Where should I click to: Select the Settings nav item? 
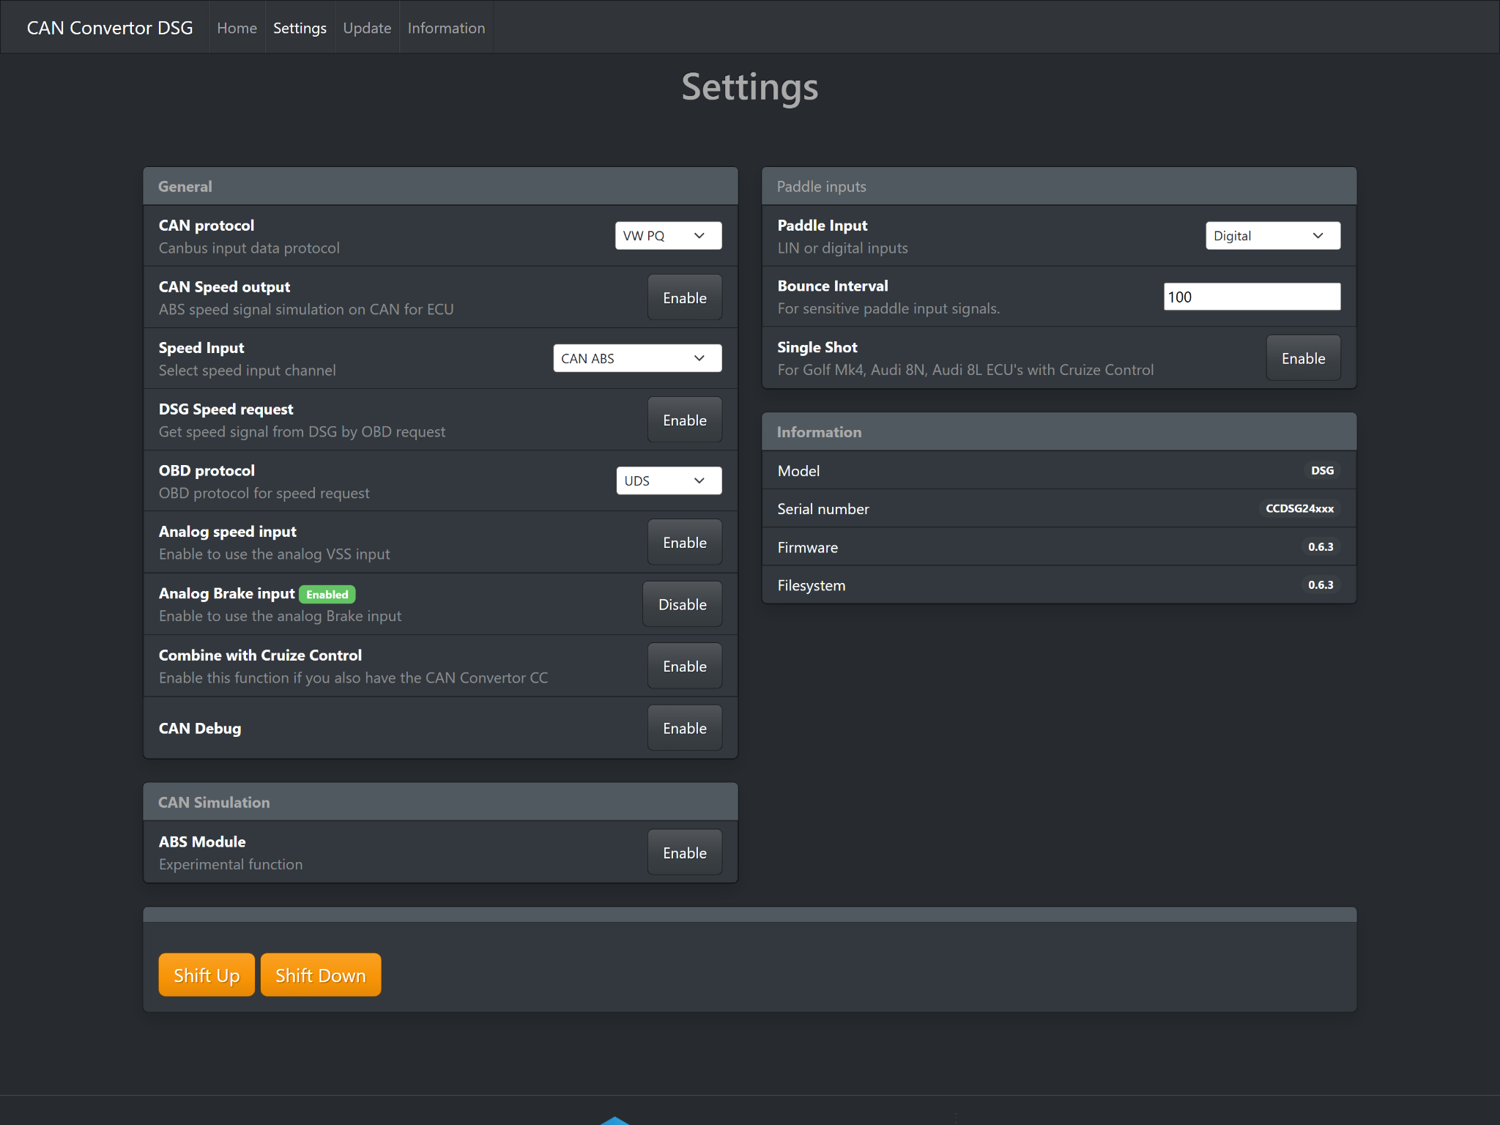300,28
